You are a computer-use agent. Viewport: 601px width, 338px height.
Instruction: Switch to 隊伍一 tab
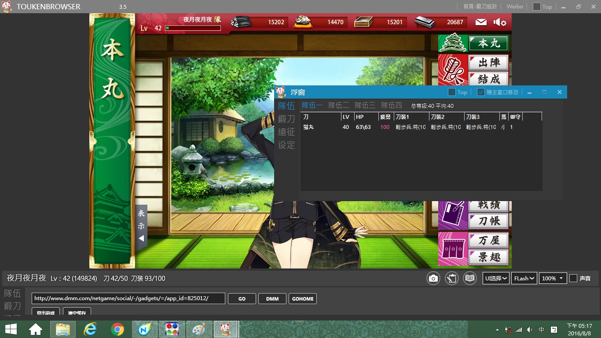(x=312, y=105)
